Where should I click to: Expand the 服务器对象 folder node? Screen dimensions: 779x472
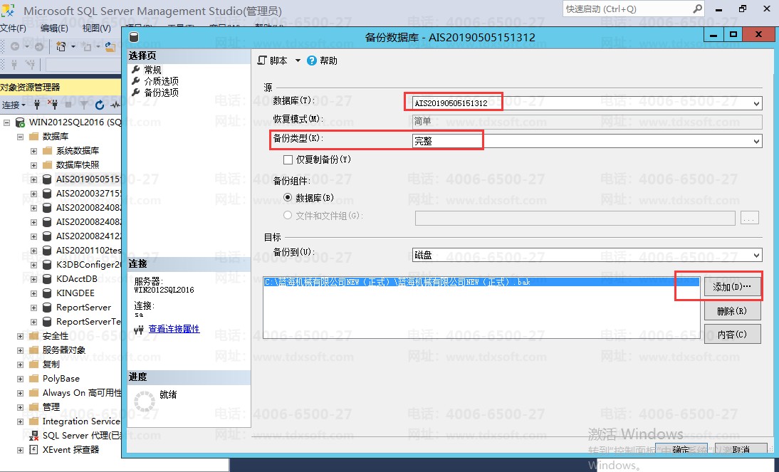click(21, 350)
